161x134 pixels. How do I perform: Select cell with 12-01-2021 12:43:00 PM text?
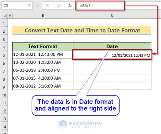(x=43, y=54)
